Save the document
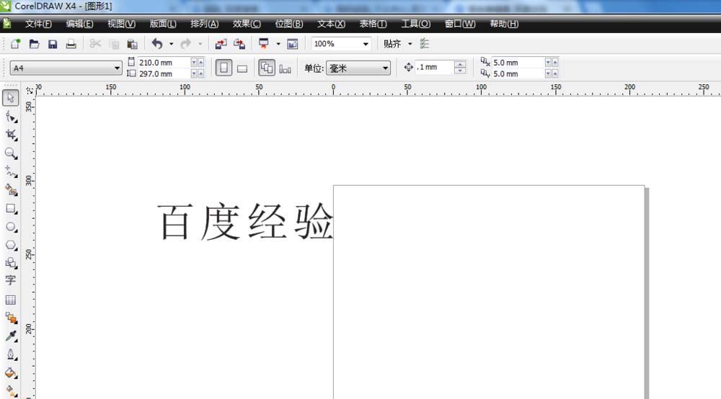The width and height of the screenshot is (721, 399). point(53,44)
